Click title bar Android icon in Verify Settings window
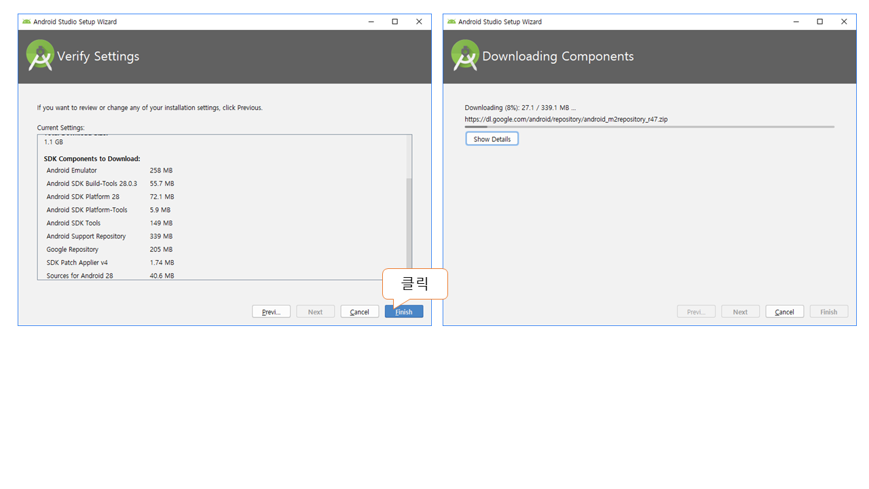869x489 pixels. [26, 22]
